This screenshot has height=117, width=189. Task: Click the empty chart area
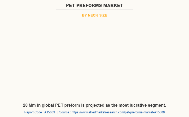94,59
